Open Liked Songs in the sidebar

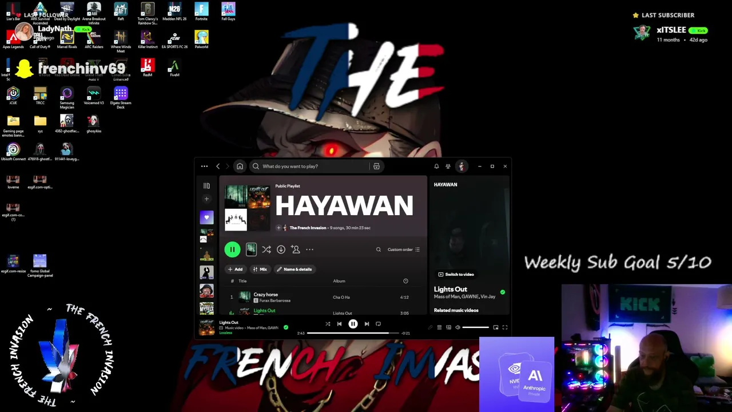point(206,217)
